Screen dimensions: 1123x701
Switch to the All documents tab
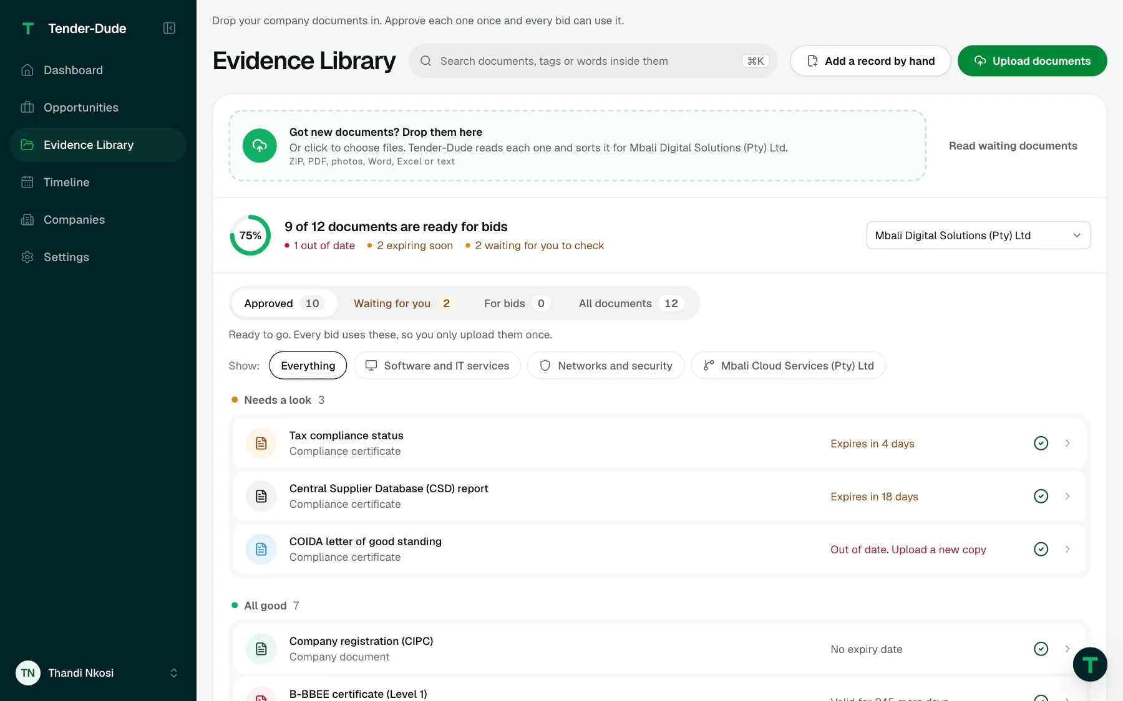click(x=631, y=303)
